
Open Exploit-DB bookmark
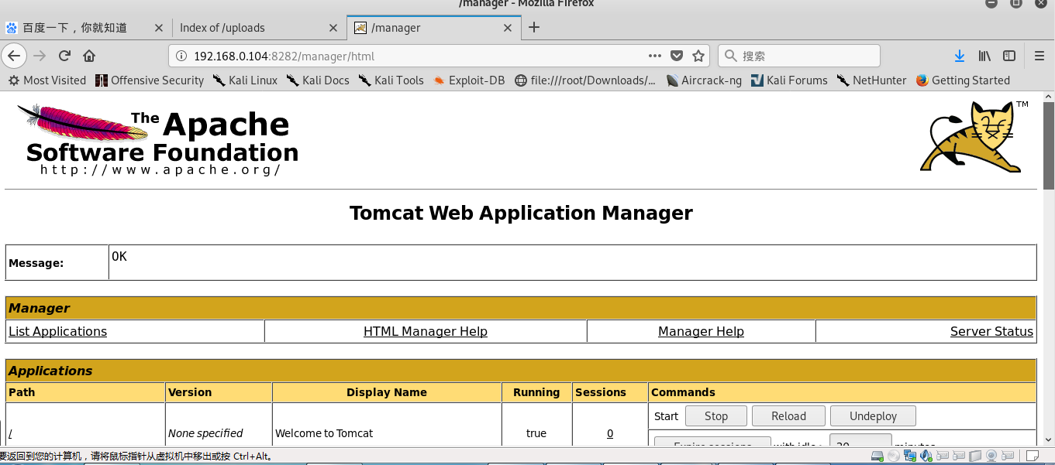[x=469, y=80]
